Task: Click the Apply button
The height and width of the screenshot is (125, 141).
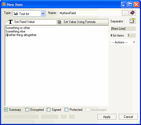Action: (107, 117)
